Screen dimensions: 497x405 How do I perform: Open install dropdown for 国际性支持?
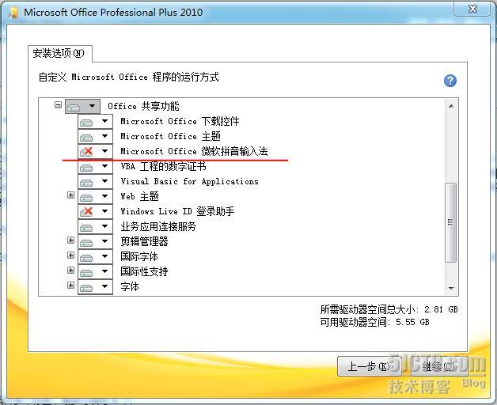click(x=95, y=271)
